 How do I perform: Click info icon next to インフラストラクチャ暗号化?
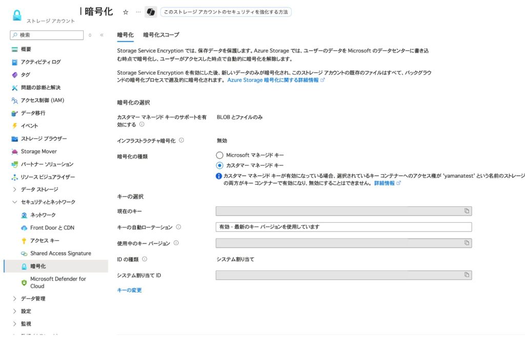pos(181,140)
